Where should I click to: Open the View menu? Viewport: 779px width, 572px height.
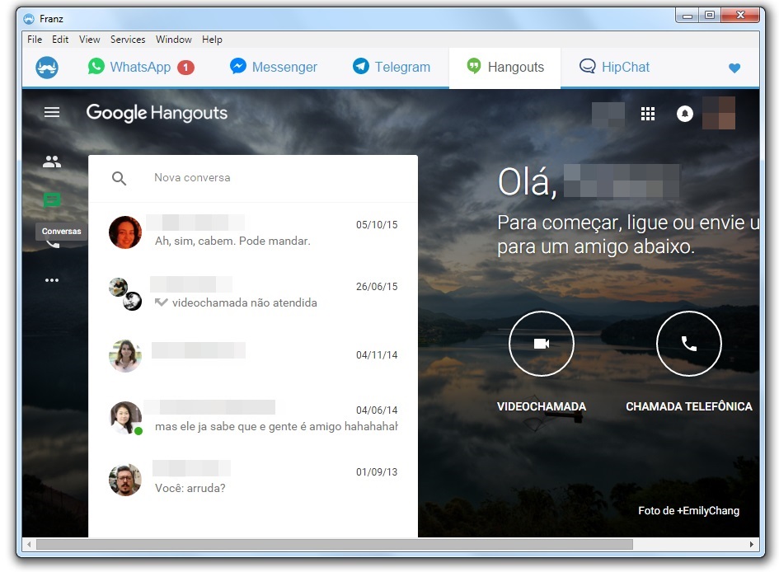click(89, 40)
